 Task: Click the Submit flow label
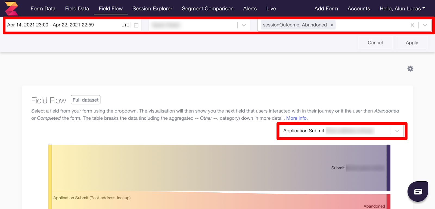pos(338,168)
